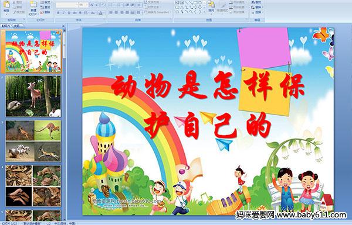
Task: Open the font name dropdown
Action: [x=67, y=5]
